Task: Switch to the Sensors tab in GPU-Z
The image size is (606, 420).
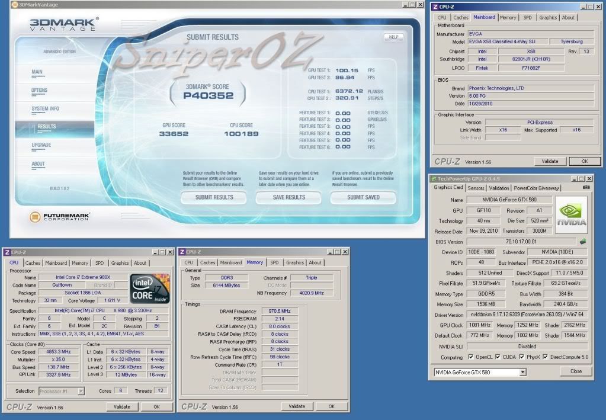Action: (x=476, y=188)
